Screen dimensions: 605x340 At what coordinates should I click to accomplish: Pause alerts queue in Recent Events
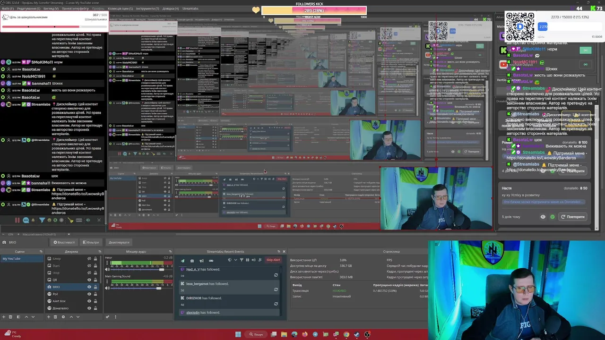coord(247,260)
